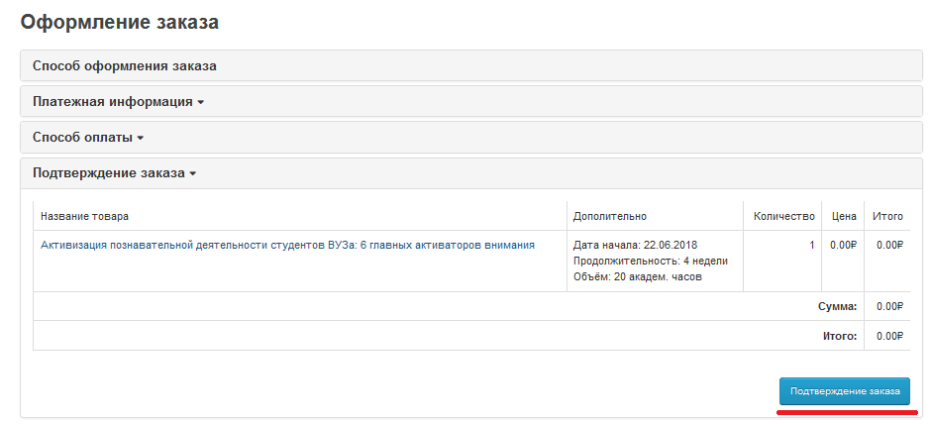
Task: Click the caret arrow beside 'Способ оплаты'
Action: coord(141,139)
